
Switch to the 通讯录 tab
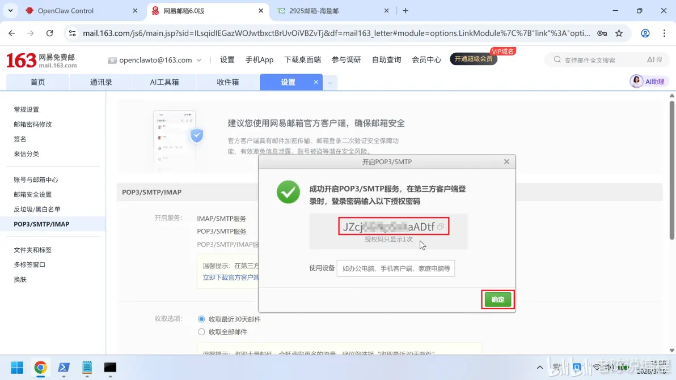click(x=101, y=82)
